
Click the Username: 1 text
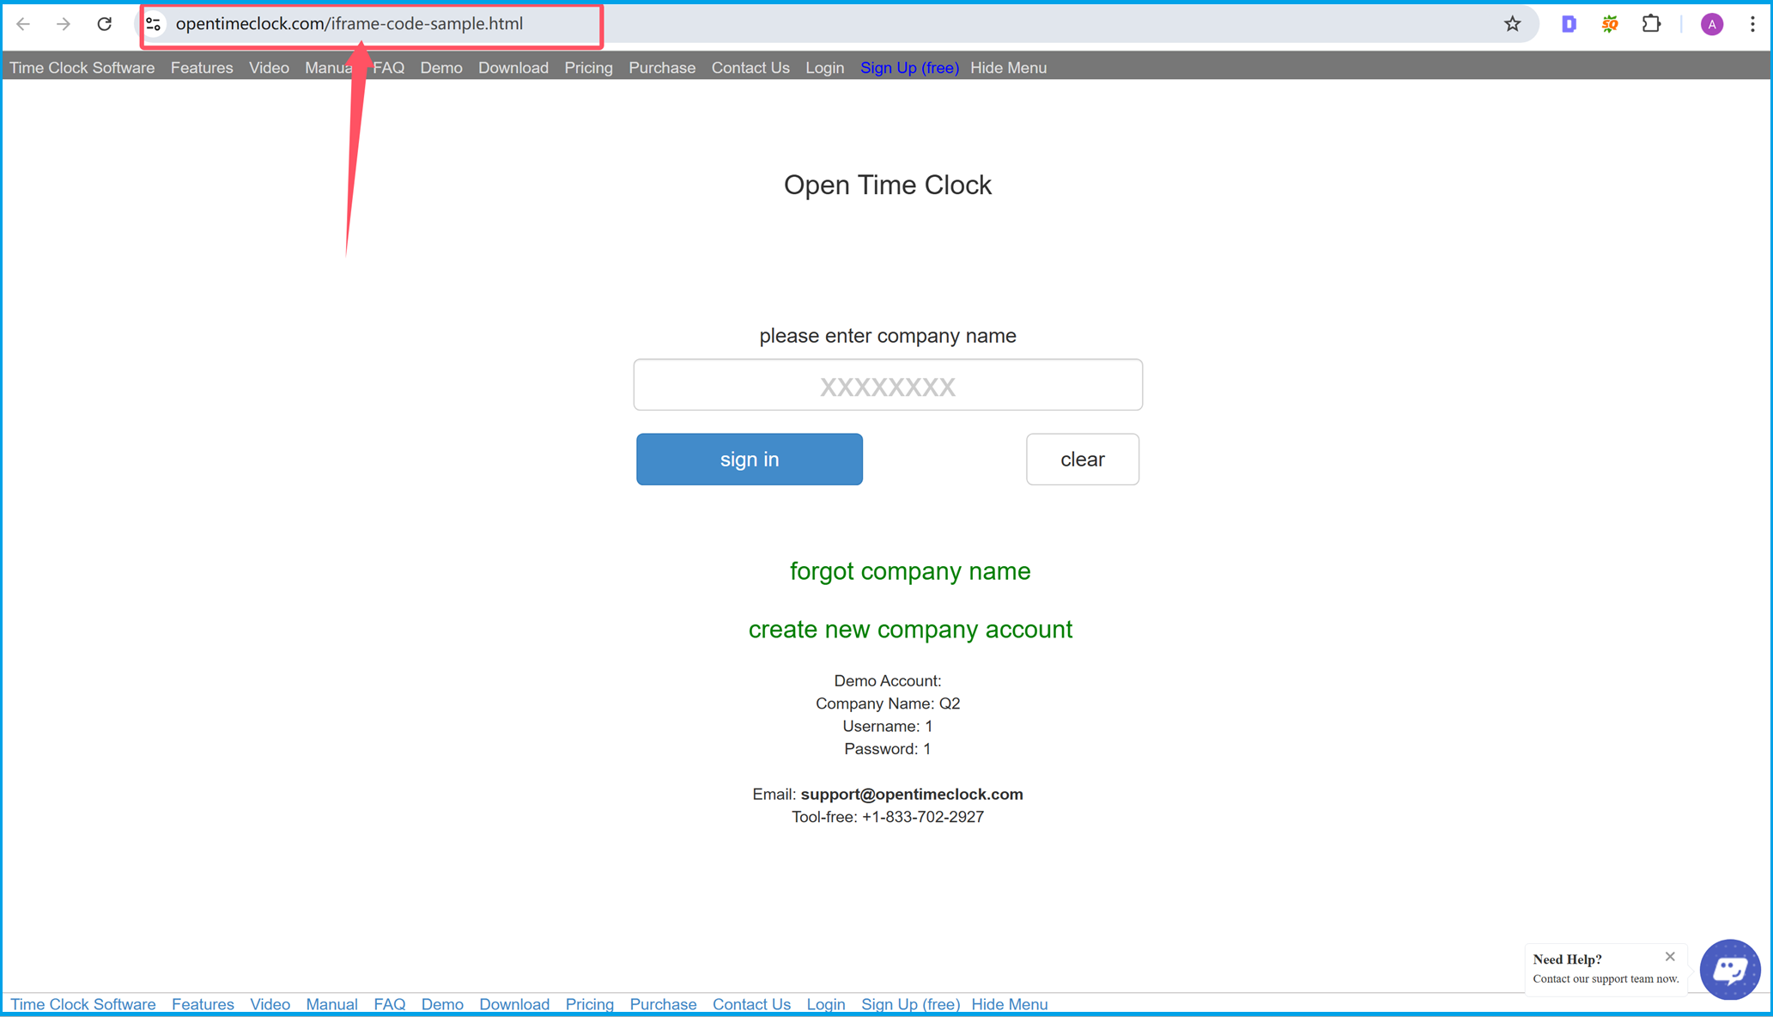(x=888, y=727)
